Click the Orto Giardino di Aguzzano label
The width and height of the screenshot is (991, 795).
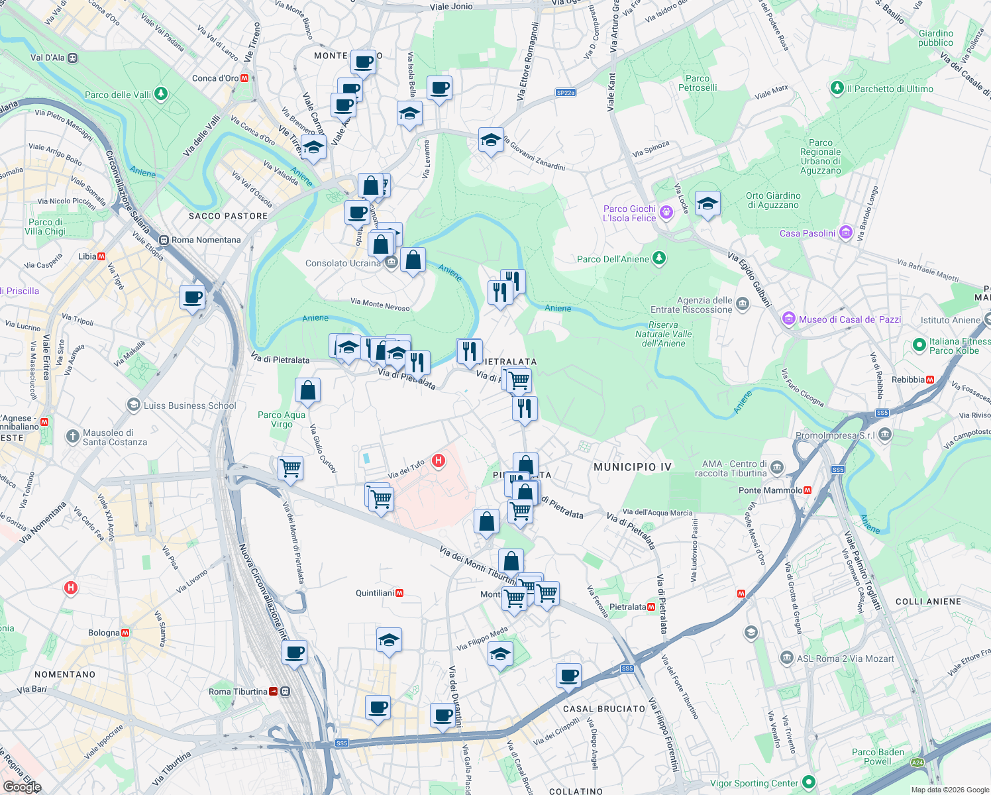pyautogui.click(x=773, y=200)
